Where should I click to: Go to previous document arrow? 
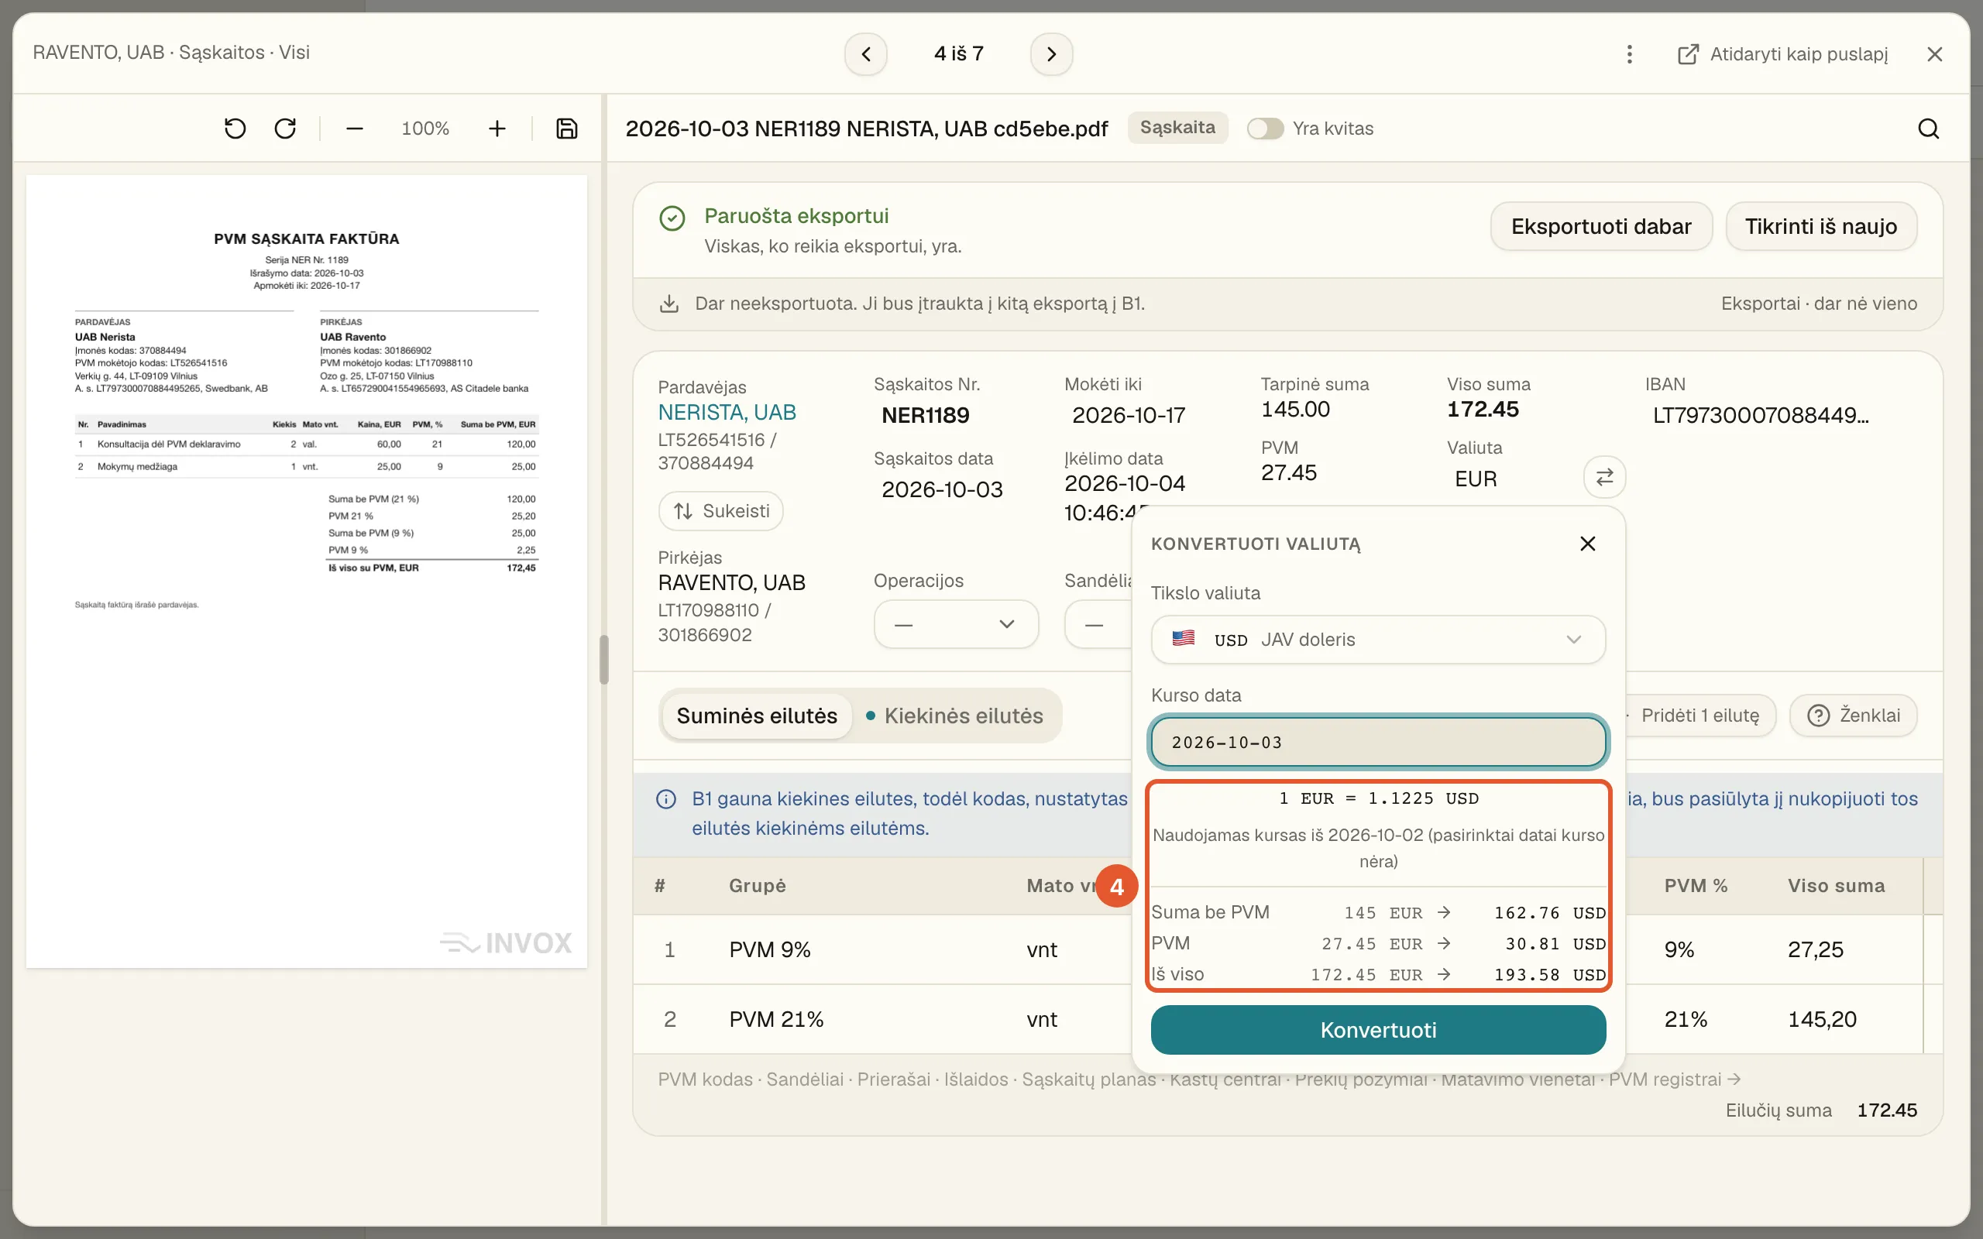tap(865, 54)
